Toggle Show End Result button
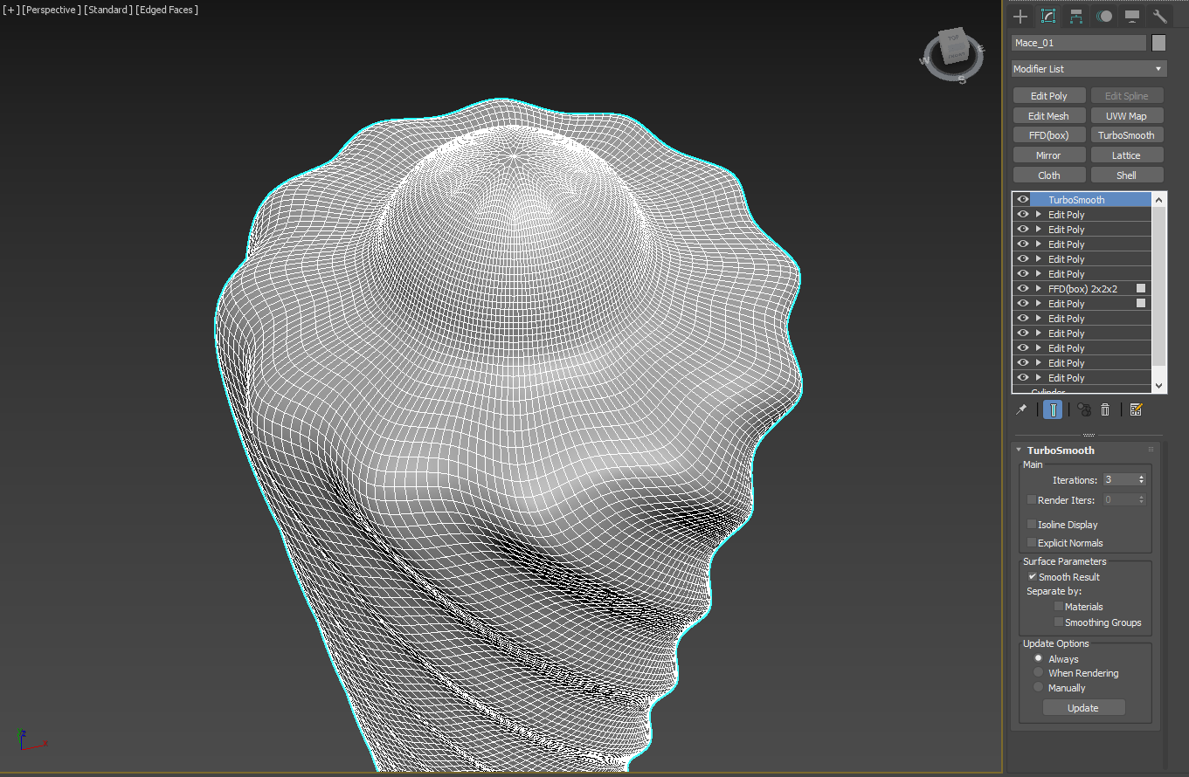Viewport: 1189px width, 777px height. (1053, 409)
